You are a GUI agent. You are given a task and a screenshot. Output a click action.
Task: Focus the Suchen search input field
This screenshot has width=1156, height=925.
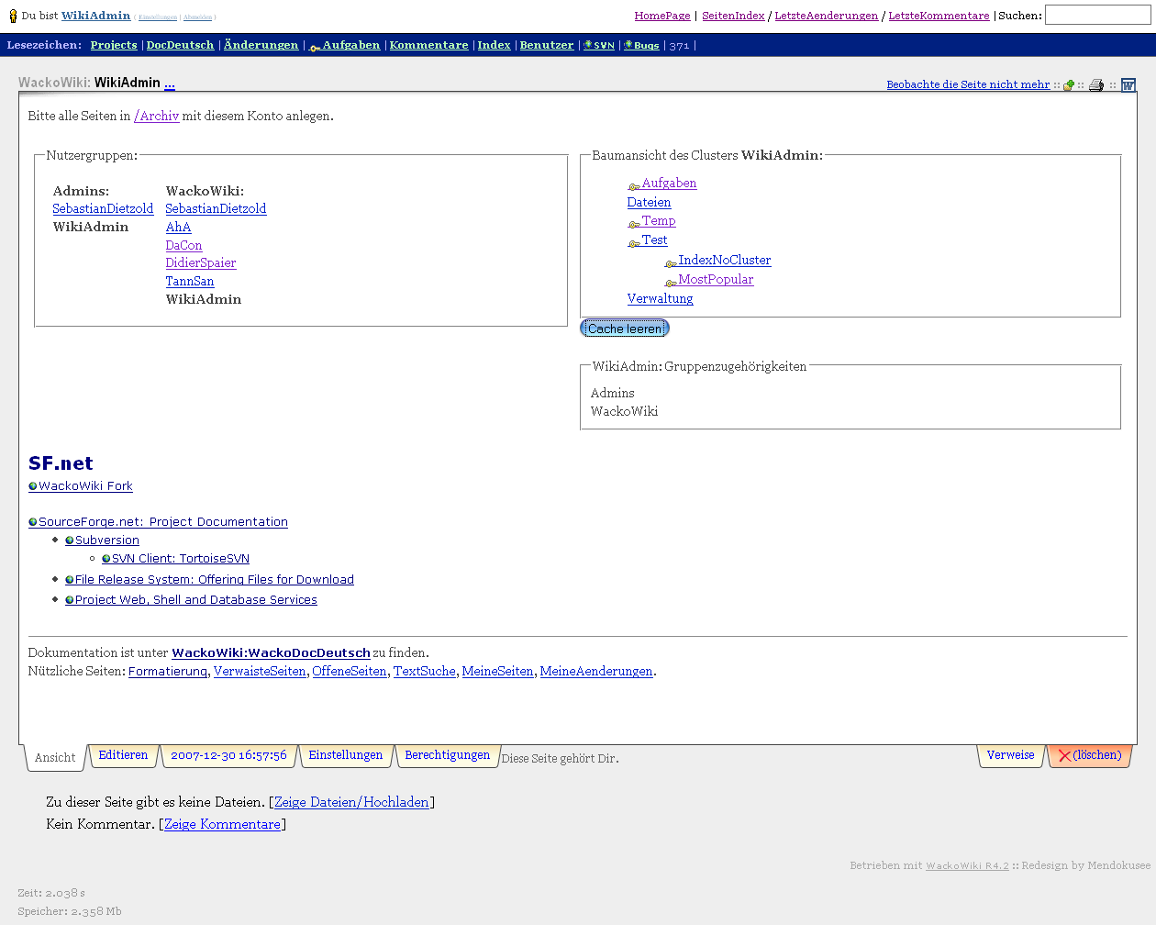pyautogui.click(x=1096, y=16)
